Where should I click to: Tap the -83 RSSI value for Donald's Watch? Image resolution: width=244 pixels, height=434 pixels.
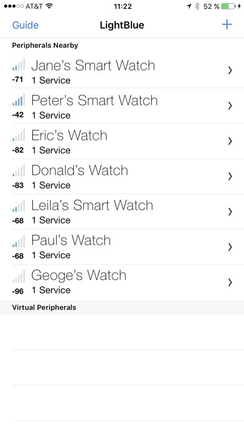tap(17, 185)
